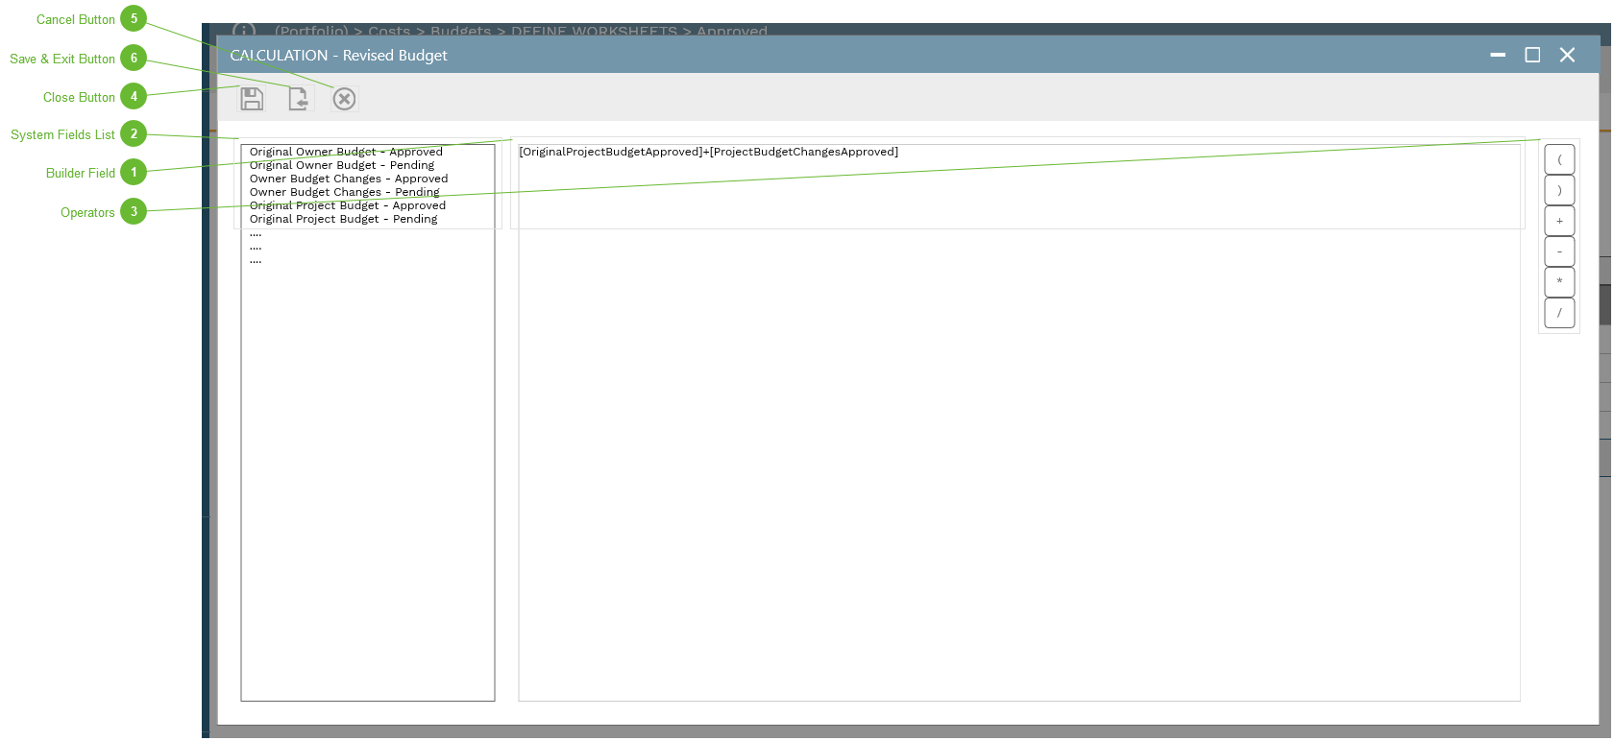Select 'Original Owner Budget - Approved' field
The height and width of the screenshot is (741, 1614).
pos(346,152)
